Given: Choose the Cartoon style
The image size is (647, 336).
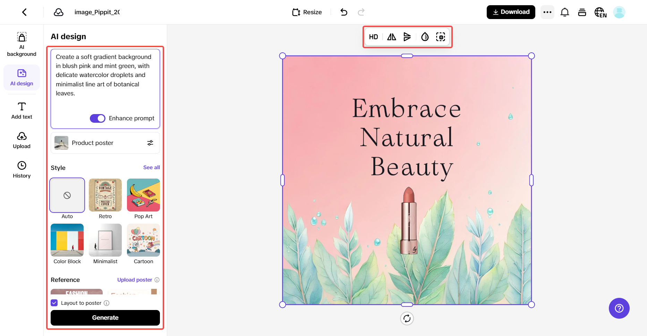Looking at the screenshot, I should (x=143, y=240).
